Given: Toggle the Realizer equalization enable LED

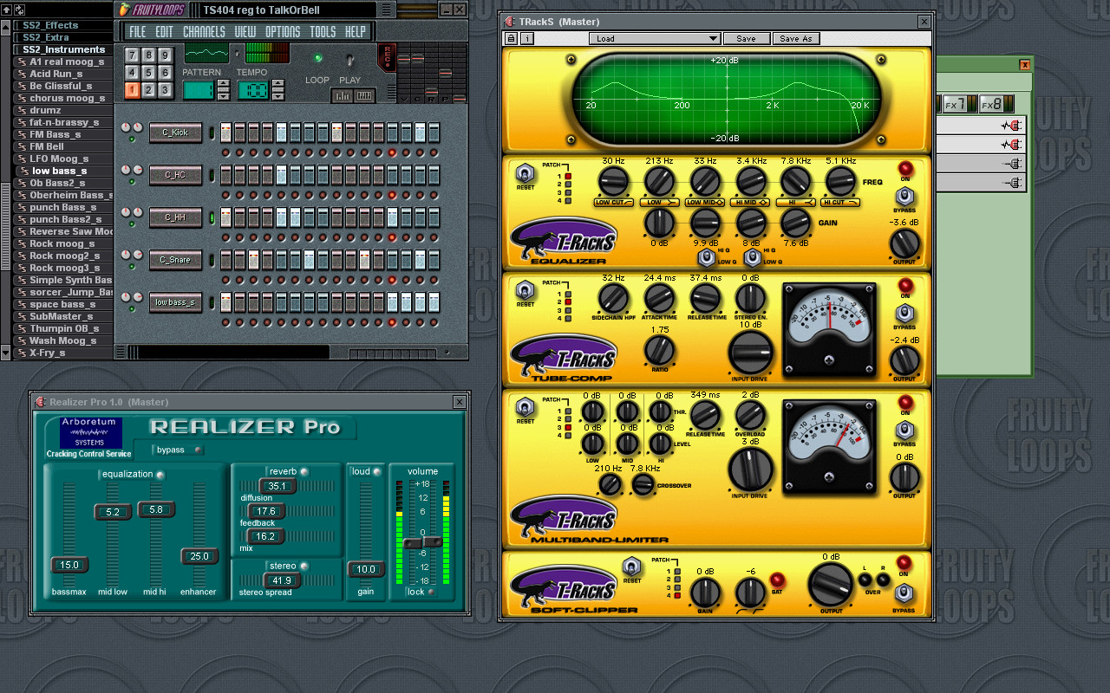Looking at the screenshot, I should [x=160, y=474].
